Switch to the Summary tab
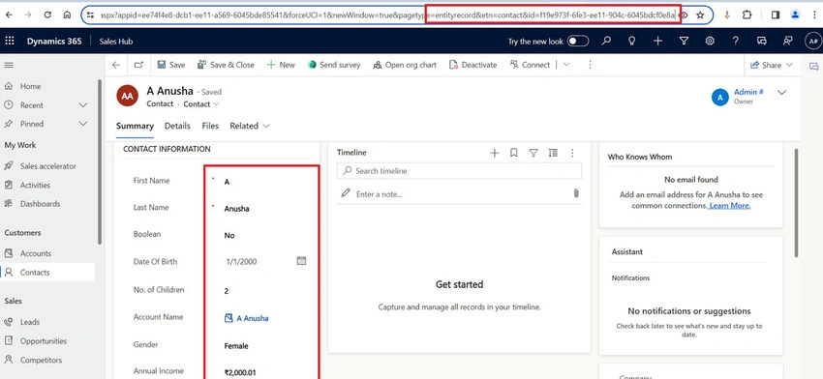Image resolution: width=823 pixels, height=379 pixels. [x=135, y=126]
